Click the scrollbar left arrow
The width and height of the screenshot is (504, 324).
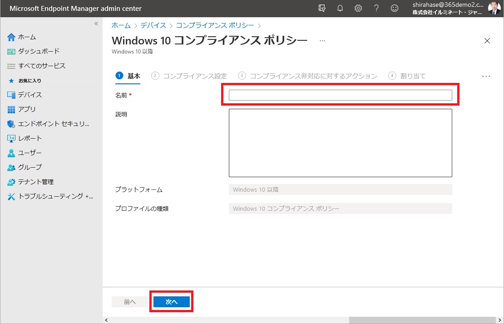coord(106,320)
